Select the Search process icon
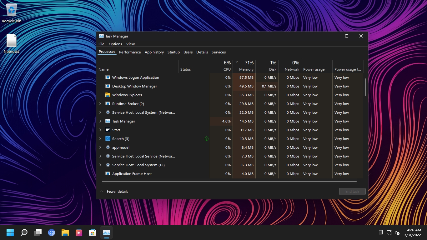This screenshot has width=427, height=240. pos(108,138)
